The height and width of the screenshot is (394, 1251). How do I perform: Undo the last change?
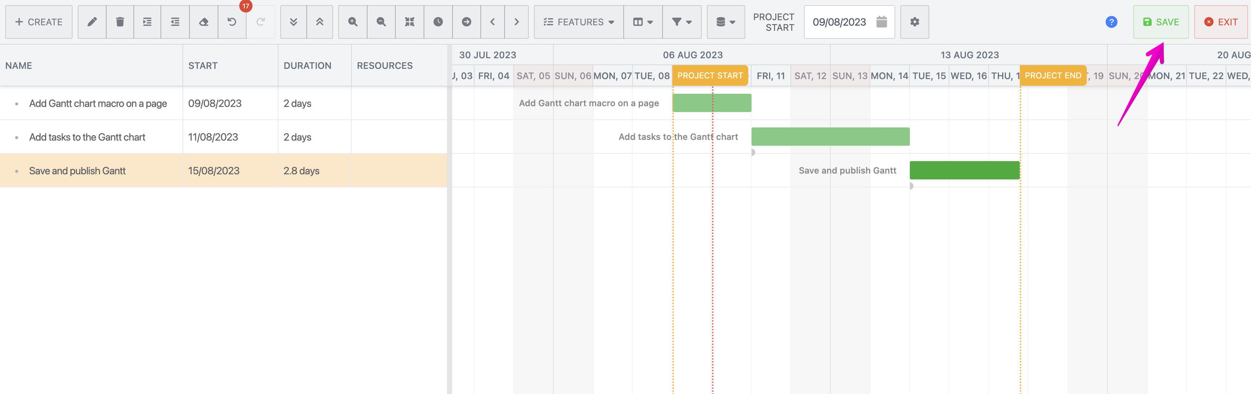point(232,22)
